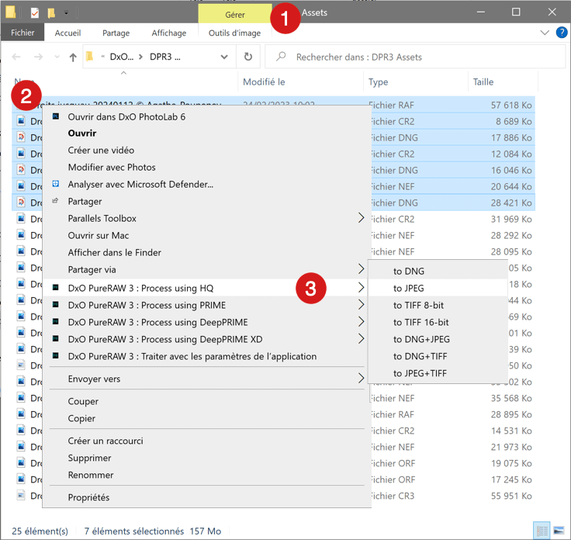Screen dimensions: 571x540
Task: Click the Properties quick access toolbar icon
Action: click(x=35, y=13)
